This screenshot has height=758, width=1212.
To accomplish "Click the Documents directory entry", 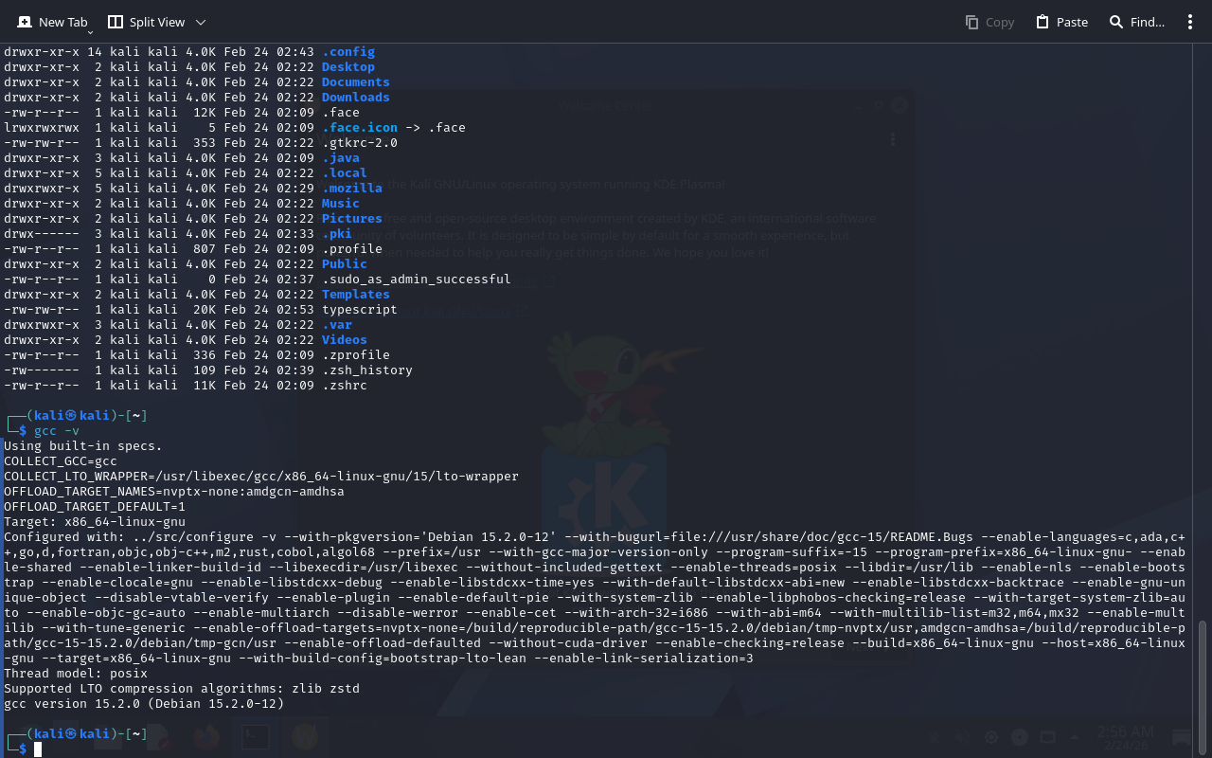I will (355, 82).
